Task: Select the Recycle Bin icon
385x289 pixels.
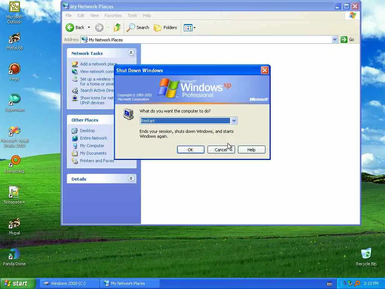Action: (x=366, y=257)
